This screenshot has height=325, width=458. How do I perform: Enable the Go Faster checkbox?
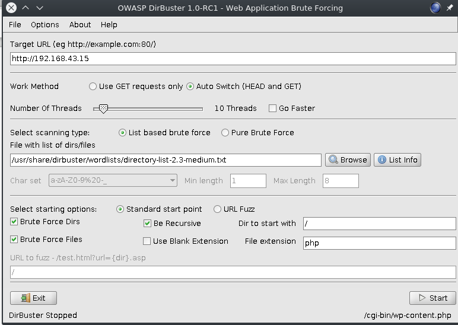[272, 109]
